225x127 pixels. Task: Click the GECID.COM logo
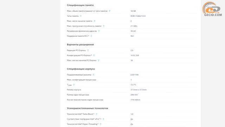click(212, 9)
